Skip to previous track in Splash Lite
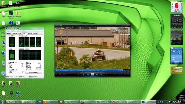The image size is (185, 104). [x=88, y=74]
